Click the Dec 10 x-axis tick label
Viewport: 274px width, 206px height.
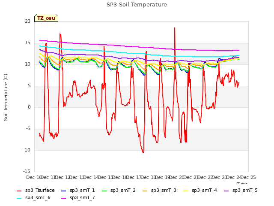coord(33,177)
